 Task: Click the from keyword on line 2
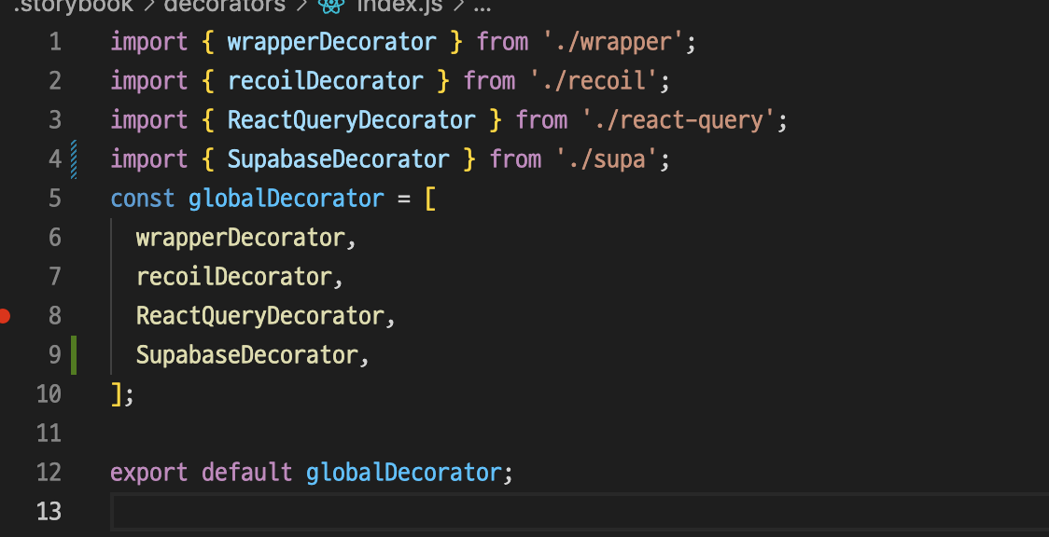(489, 81)
